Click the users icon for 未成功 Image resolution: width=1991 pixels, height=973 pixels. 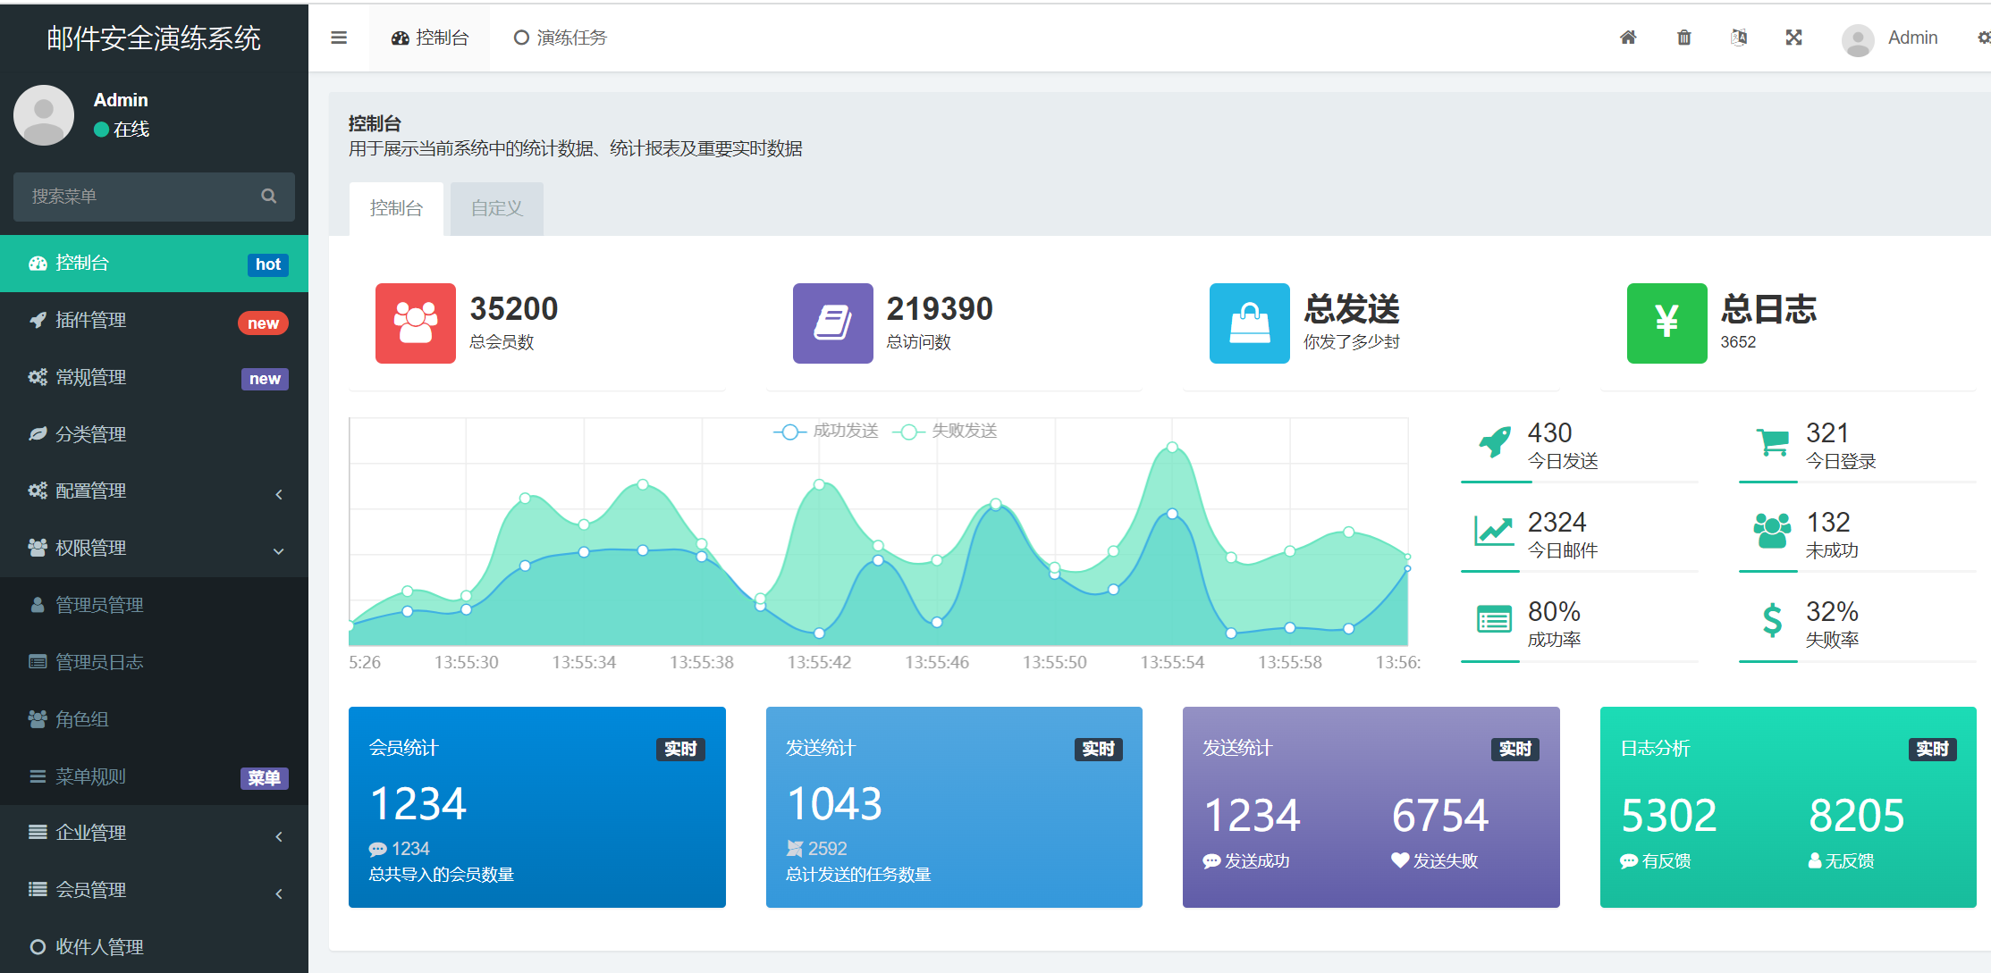(x=1772, y=531)
